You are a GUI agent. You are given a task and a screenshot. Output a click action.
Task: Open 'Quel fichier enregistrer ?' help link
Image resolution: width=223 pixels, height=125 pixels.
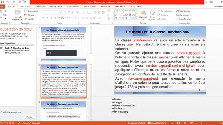point(11,112)
